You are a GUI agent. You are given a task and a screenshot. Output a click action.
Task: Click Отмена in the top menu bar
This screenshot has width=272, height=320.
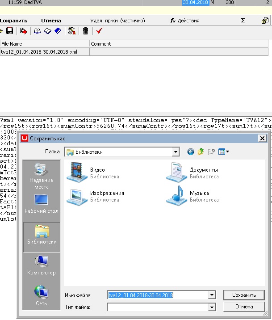coord(51,21)
